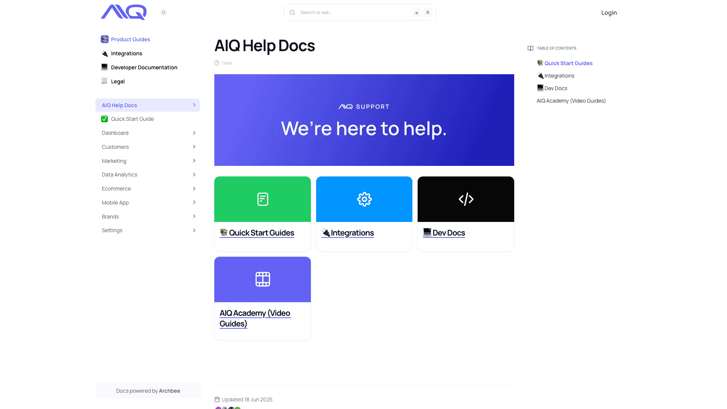Select the Product Guides books icon
Viewport: 727px width, 409px height.
pos(104,39)
